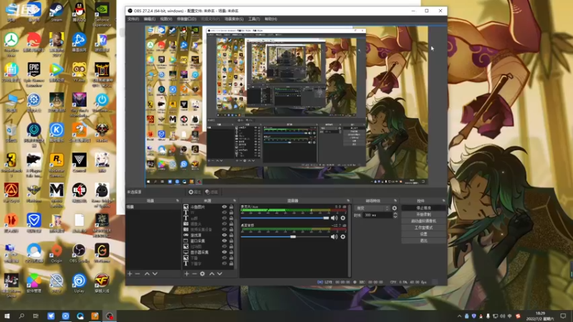Open the 编辑(E) menu
This screenshot has height=322, width=573.
coord(149,19)
